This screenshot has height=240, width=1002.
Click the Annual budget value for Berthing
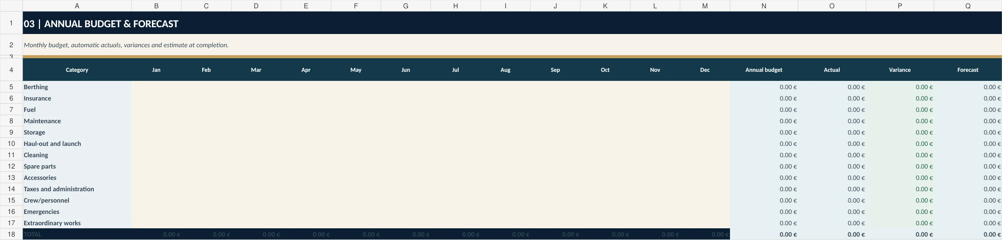pyautogui.click(x=764, y=87)
